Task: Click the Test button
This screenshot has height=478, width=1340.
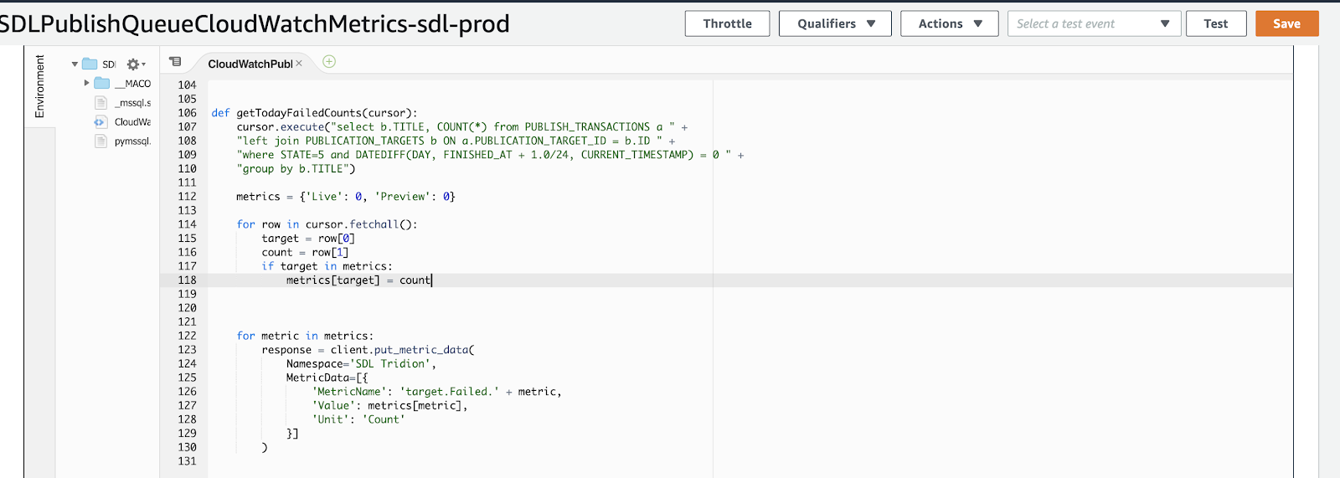Action: pos(1215,23)
